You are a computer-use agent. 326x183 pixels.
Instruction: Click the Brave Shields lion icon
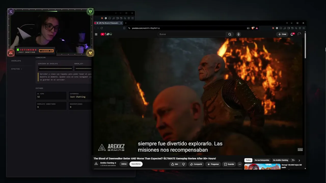(253, 28)
